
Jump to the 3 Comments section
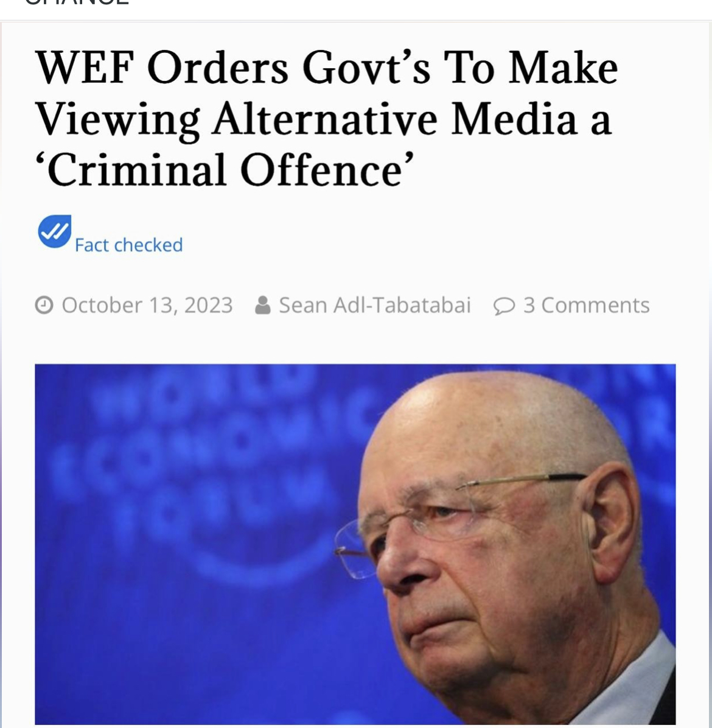586,305
